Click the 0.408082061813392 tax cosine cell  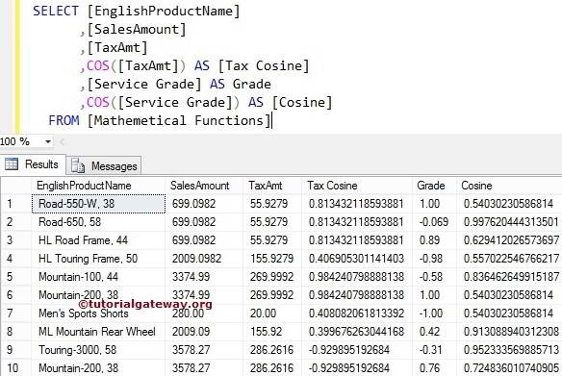pyautogui.click(x=357, y=313)
